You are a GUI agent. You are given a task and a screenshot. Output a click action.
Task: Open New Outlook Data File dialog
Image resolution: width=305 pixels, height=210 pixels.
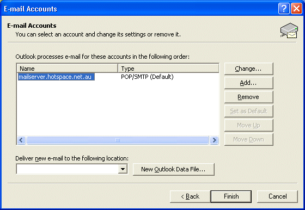click(174, 169)
